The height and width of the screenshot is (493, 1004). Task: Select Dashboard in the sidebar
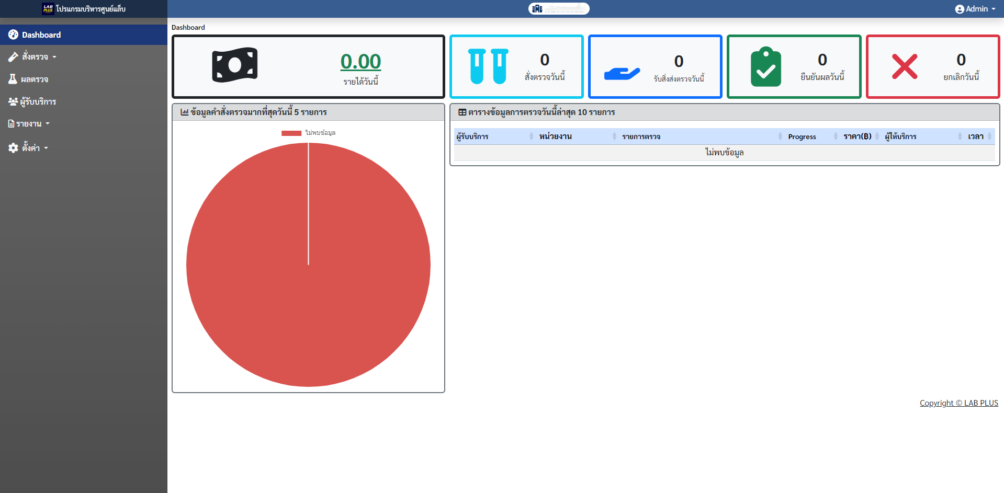click(x=41, y=35)
